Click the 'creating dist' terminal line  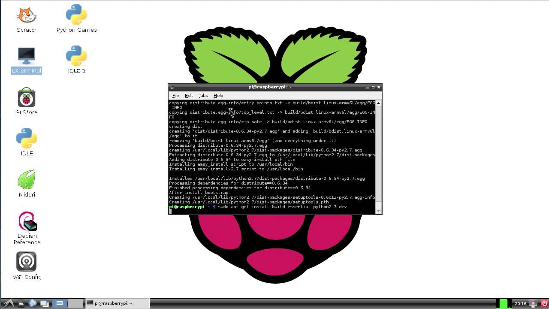[x=185, y=127]
